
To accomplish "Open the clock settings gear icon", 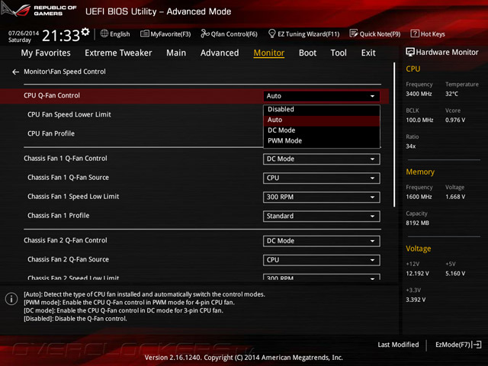I will (x=85, y=32).
